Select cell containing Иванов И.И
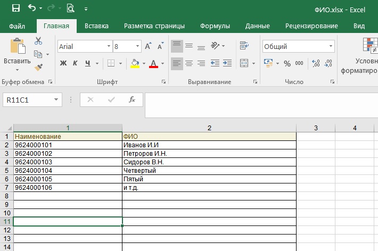This screenshot has height=251, width=378. coord(209,145)
